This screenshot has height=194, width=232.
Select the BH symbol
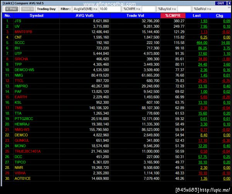(x=17, y=48)
